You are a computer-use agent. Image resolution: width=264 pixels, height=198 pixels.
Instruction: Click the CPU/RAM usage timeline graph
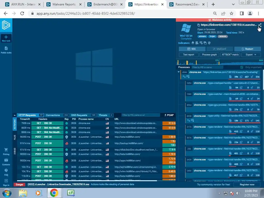point(220,62)
